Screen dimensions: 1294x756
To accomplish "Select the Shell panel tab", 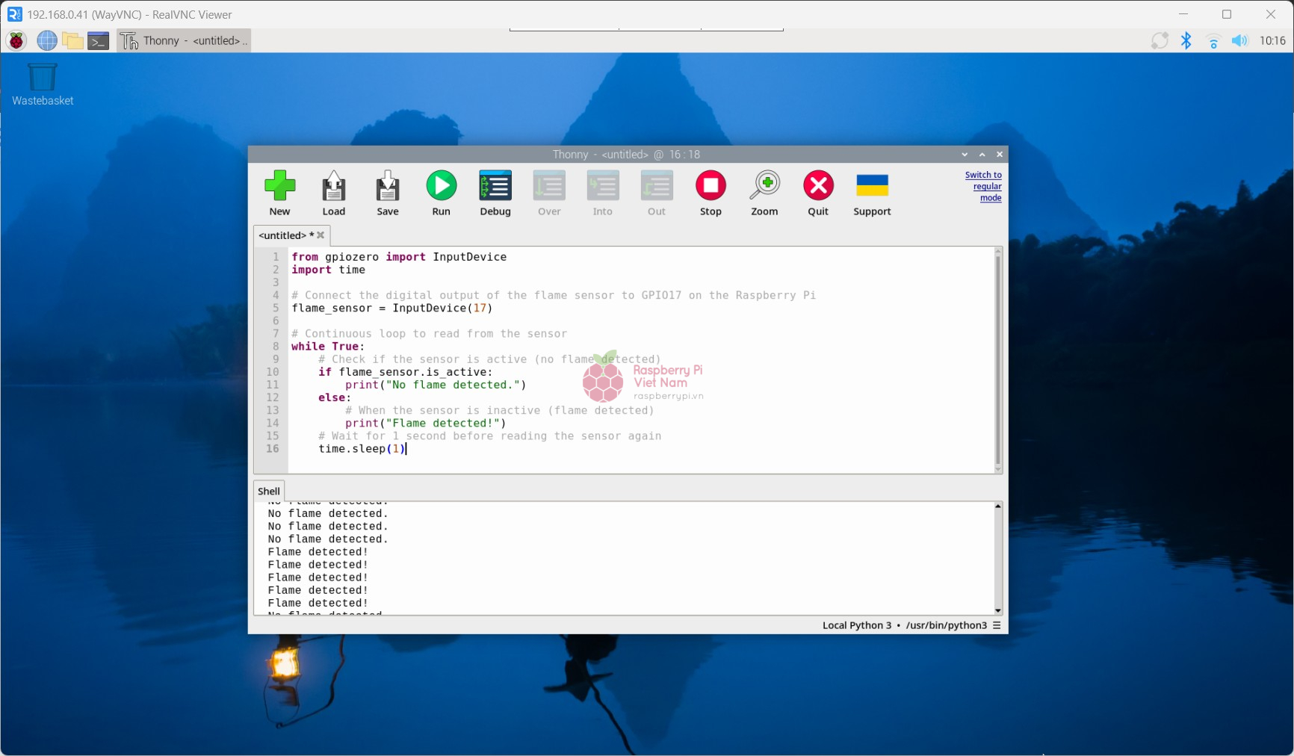I will click(x=269, y=491).
